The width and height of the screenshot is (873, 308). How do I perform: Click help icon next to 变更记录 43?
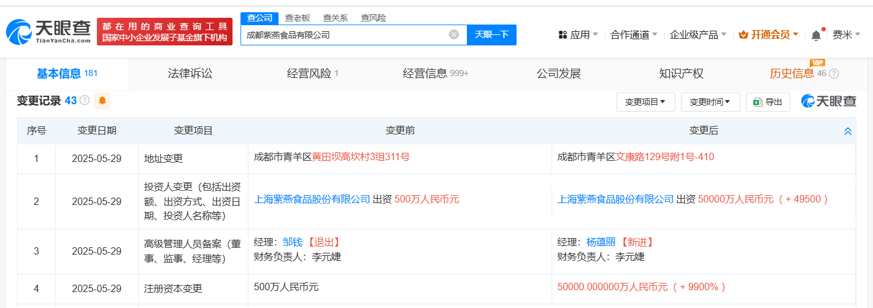tap(85, 101)
